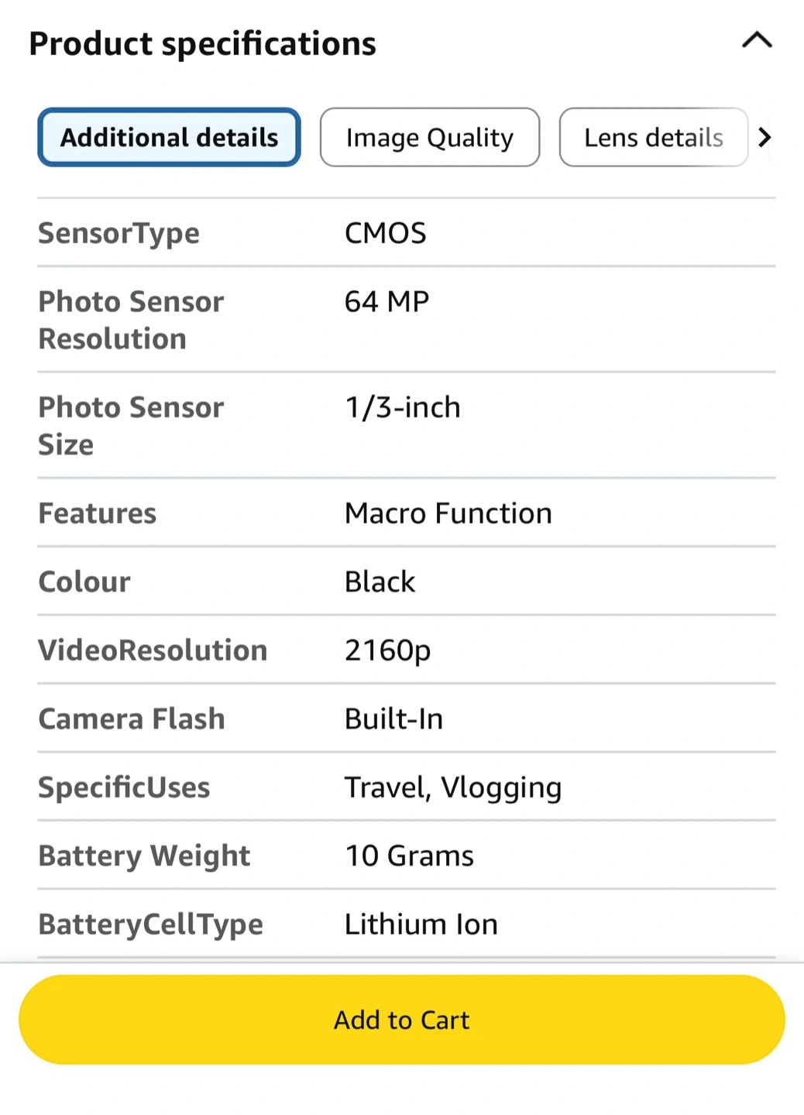
Task: Select the Travel, Vlogging value
Action: point(452,787)
